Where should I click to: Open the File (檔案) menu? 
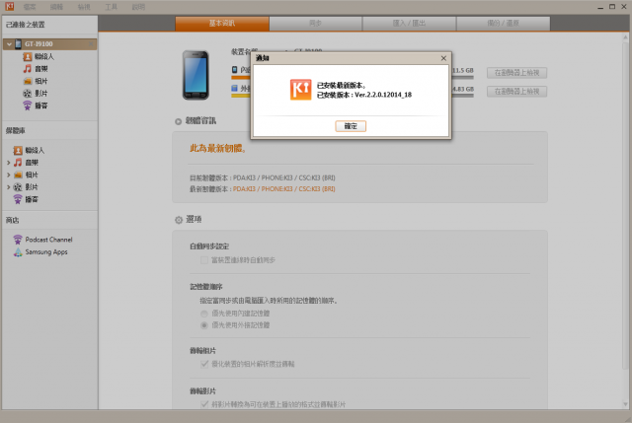pos(30,7)
